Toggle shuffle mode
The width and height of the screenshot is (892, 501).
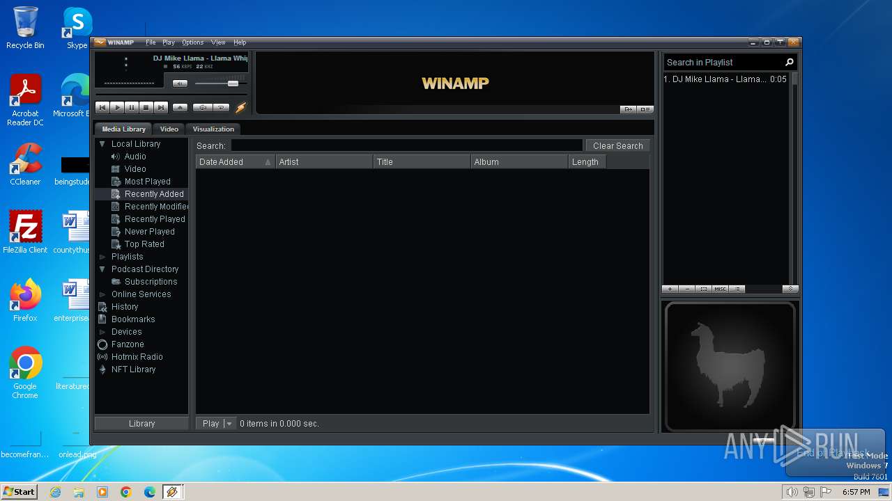(203, 107)
